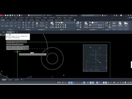Open the Parametric ribbon tab

[20, 20]
